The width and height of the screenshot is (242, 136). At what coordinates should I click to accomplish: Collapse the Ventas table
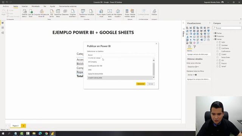214,39
